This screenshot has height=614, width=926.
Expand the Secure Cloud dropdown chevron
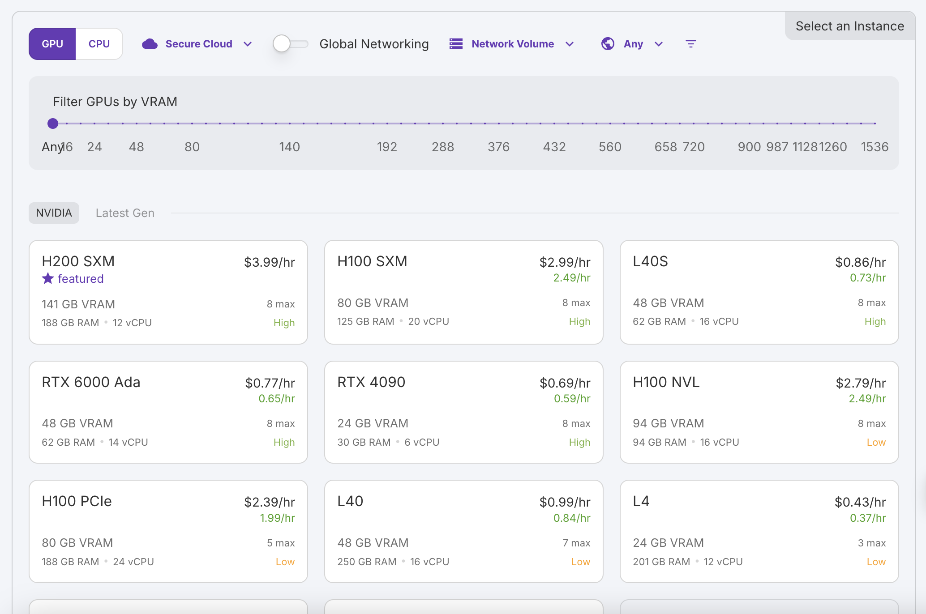(248, 44)
